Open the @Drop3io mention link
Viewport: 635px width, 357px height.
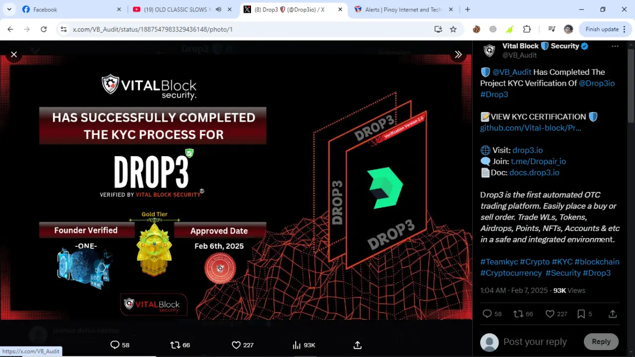(597, 83)
